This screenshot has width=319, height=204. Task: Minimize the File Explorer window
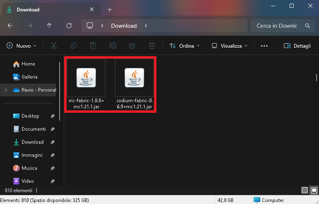(x=273, y=6)
